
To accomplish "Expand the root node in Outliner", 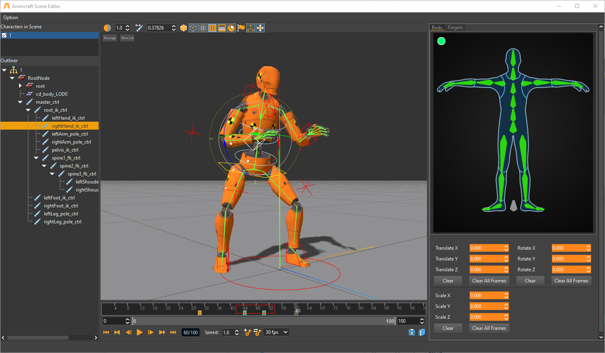I will click(x=20, y=86).
